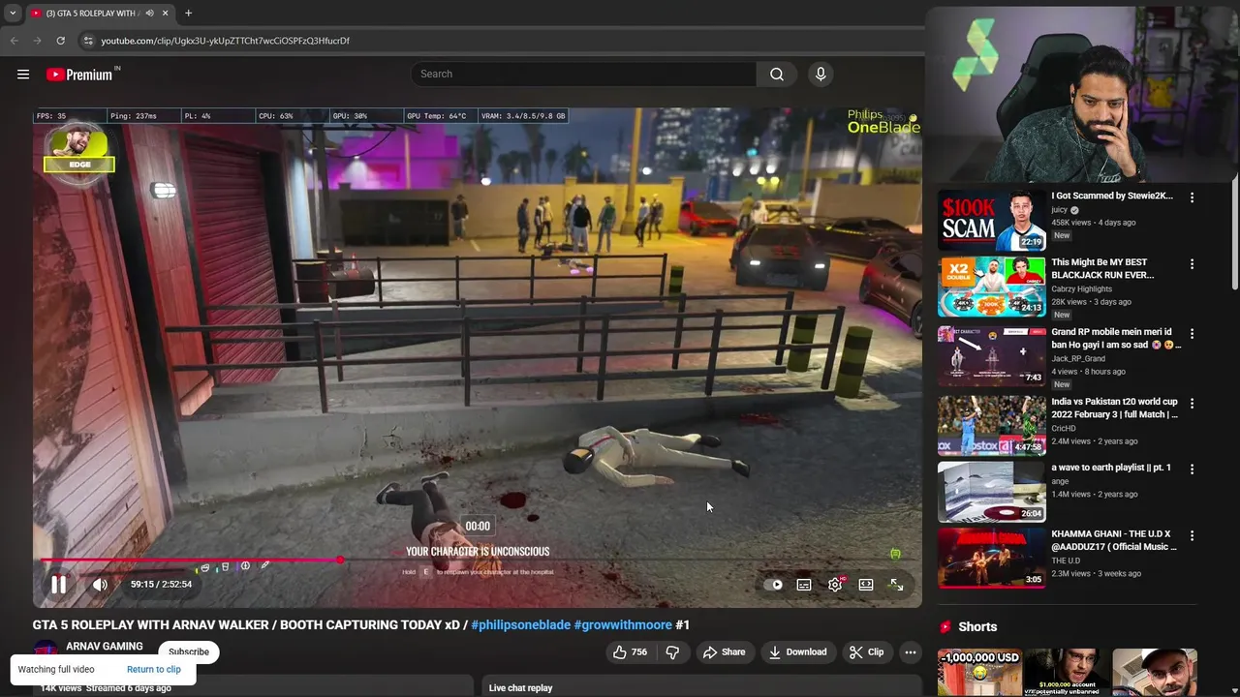Screen dimensions: 1240x697
Task: Open the player settings gear
Action: pyautogui.click(x=835, y=585)
